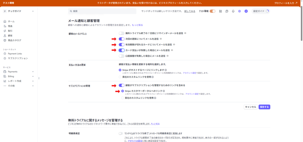Preview icon next to 有効期限が切れるカード
Viewport: 303px width, 142px height.
pos(174,44)
